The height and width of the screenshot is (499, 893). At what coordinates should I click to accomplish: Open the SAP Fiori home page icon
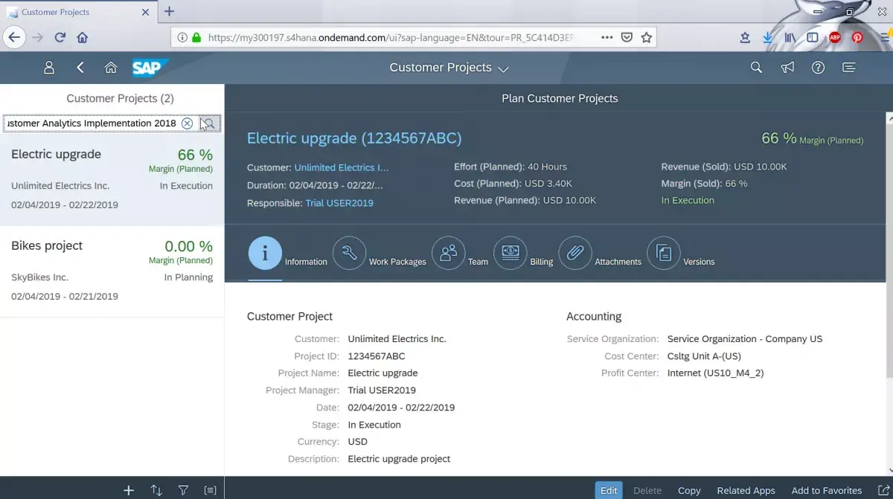click(x=111, y=68)
